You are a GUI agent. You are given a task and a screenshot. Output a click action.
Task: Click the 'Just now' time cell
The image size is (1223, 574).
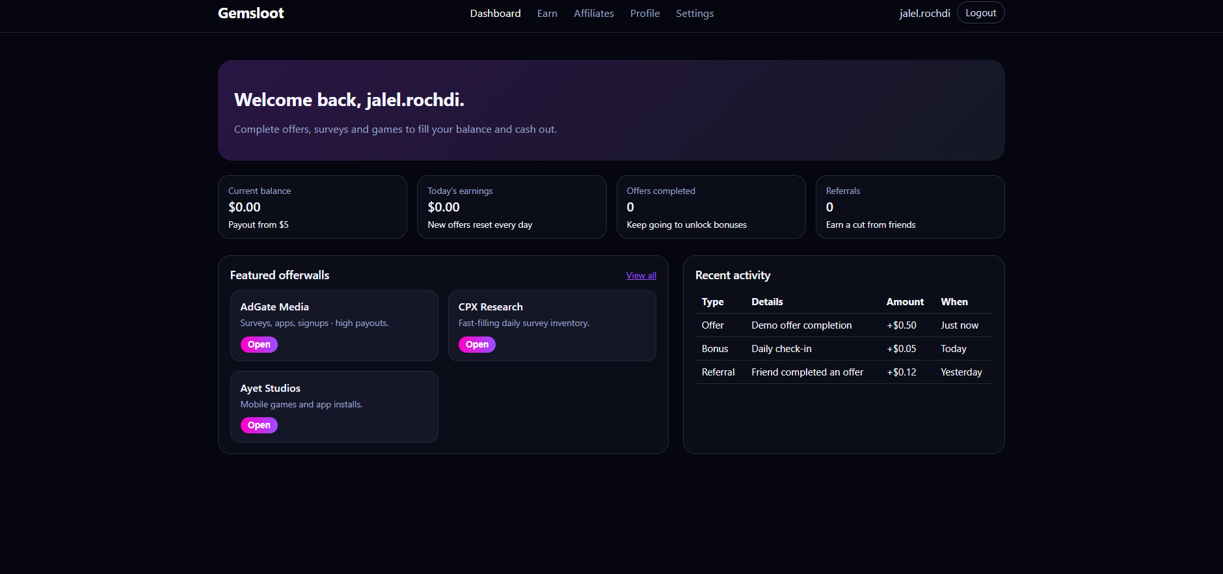click(960, 325)
